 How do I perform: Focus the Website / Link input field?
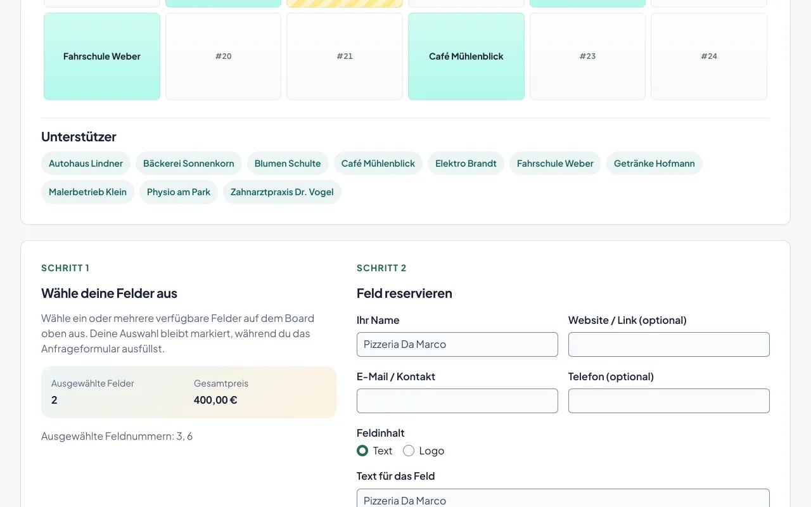tap(669, 344)
